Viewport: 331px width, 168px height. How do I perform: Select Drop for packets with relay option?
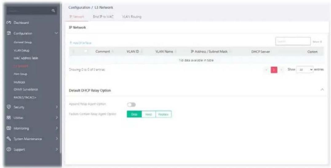point(134,114)
